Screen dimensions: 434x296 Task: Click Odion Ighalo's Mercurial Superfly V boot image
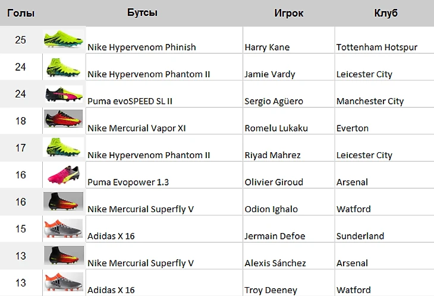pos(64,201)
